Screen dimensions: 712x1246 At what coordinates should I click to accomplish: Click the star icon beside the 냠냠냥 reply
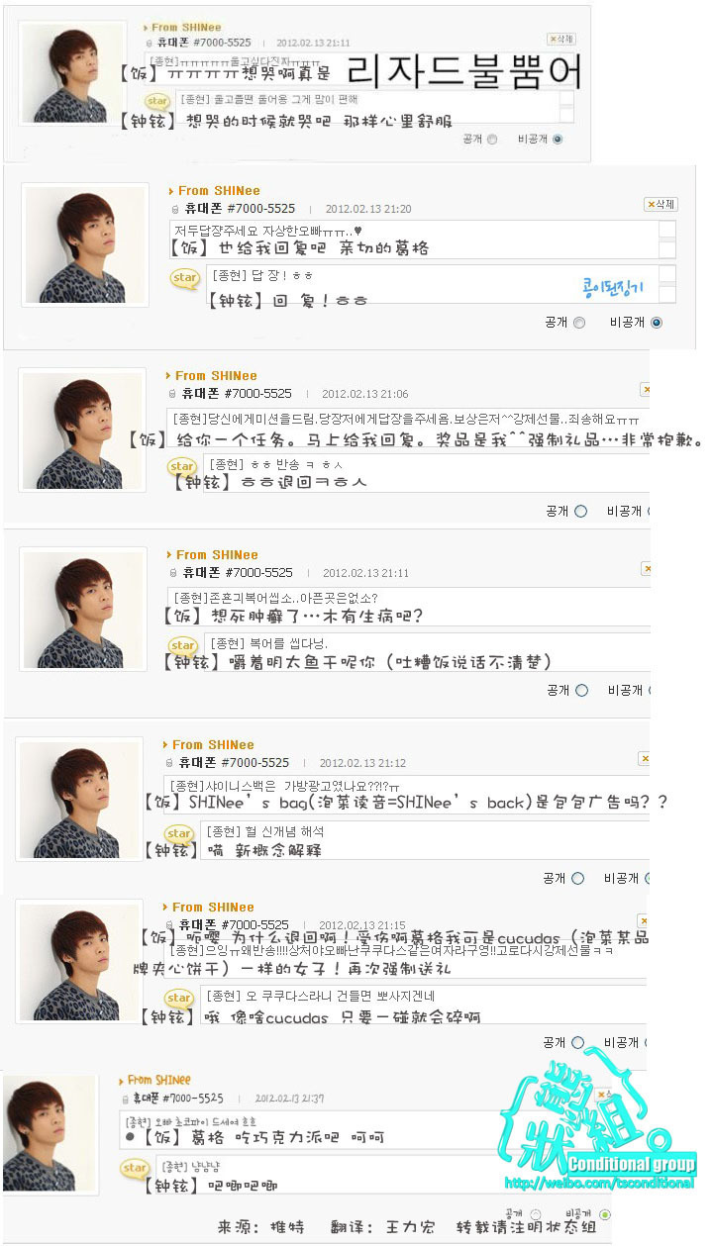pyautogui.click(x=135, y=1169)
